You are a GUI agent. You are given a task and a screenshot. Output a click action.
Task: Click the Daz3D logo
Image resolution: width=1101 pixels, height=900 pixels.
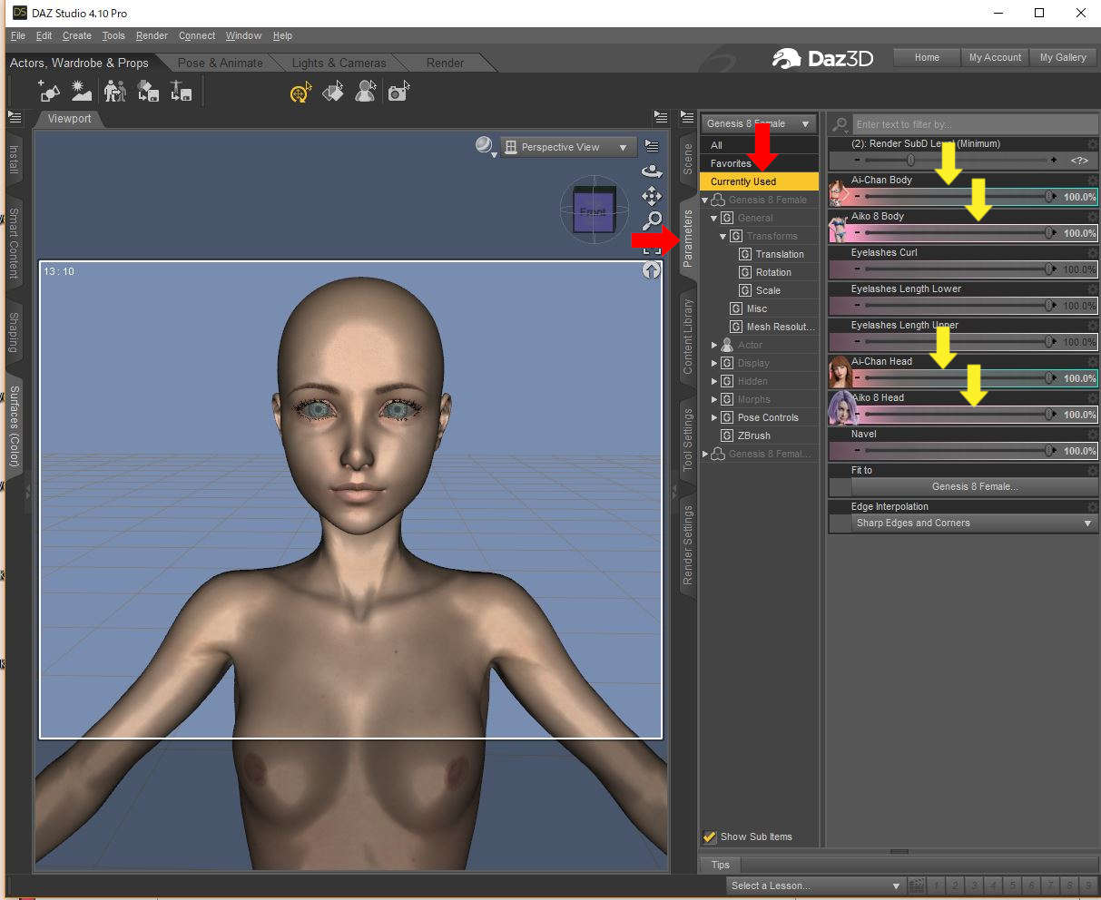[822, 58]
